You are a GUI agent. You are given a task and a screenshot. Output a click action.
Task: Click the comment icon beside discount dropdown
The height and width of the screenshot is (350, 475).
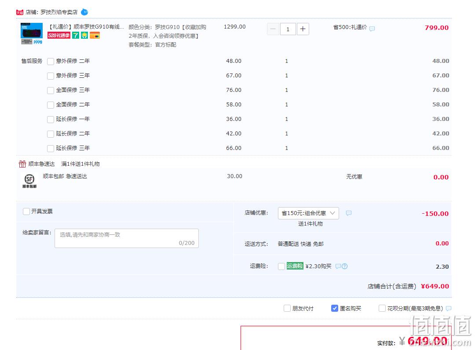(349, 213)
